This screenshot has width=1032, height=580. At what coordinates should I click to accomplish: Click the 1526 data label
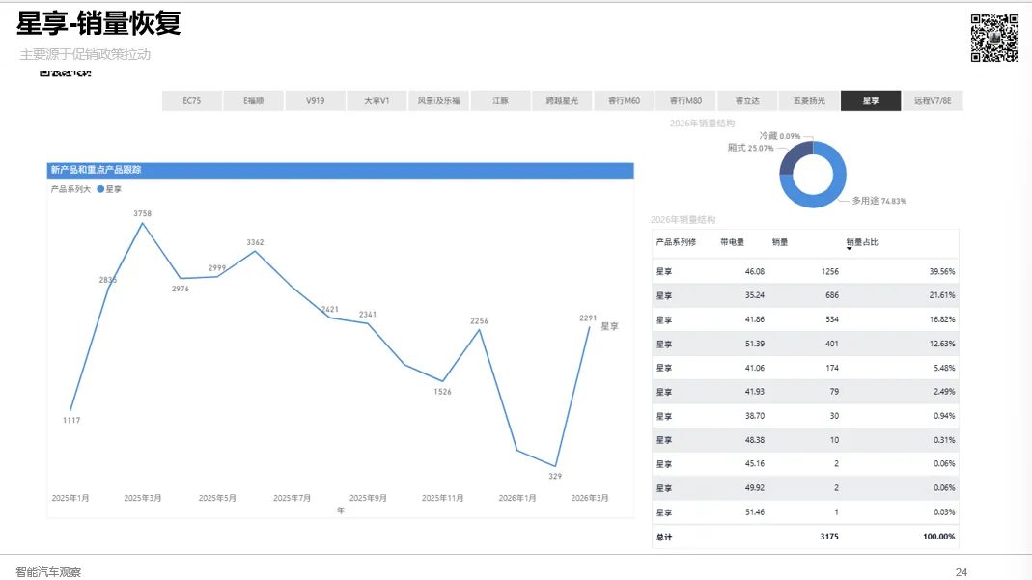(x=442, y=392)
